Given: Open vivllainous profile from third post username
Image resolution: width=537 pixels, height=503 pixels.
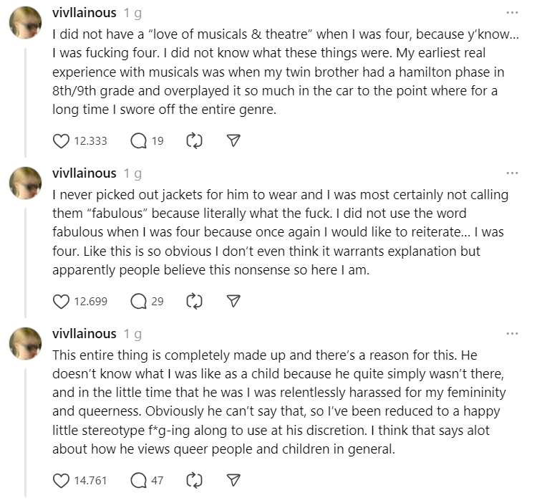Looking at the screenshot, I should coord(84,333).
